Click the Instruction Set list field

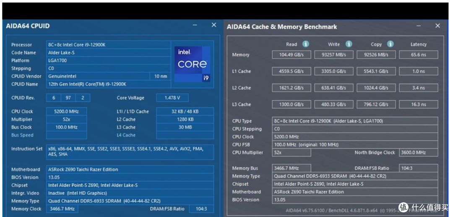pyautogui.click(x=130, y=152)
